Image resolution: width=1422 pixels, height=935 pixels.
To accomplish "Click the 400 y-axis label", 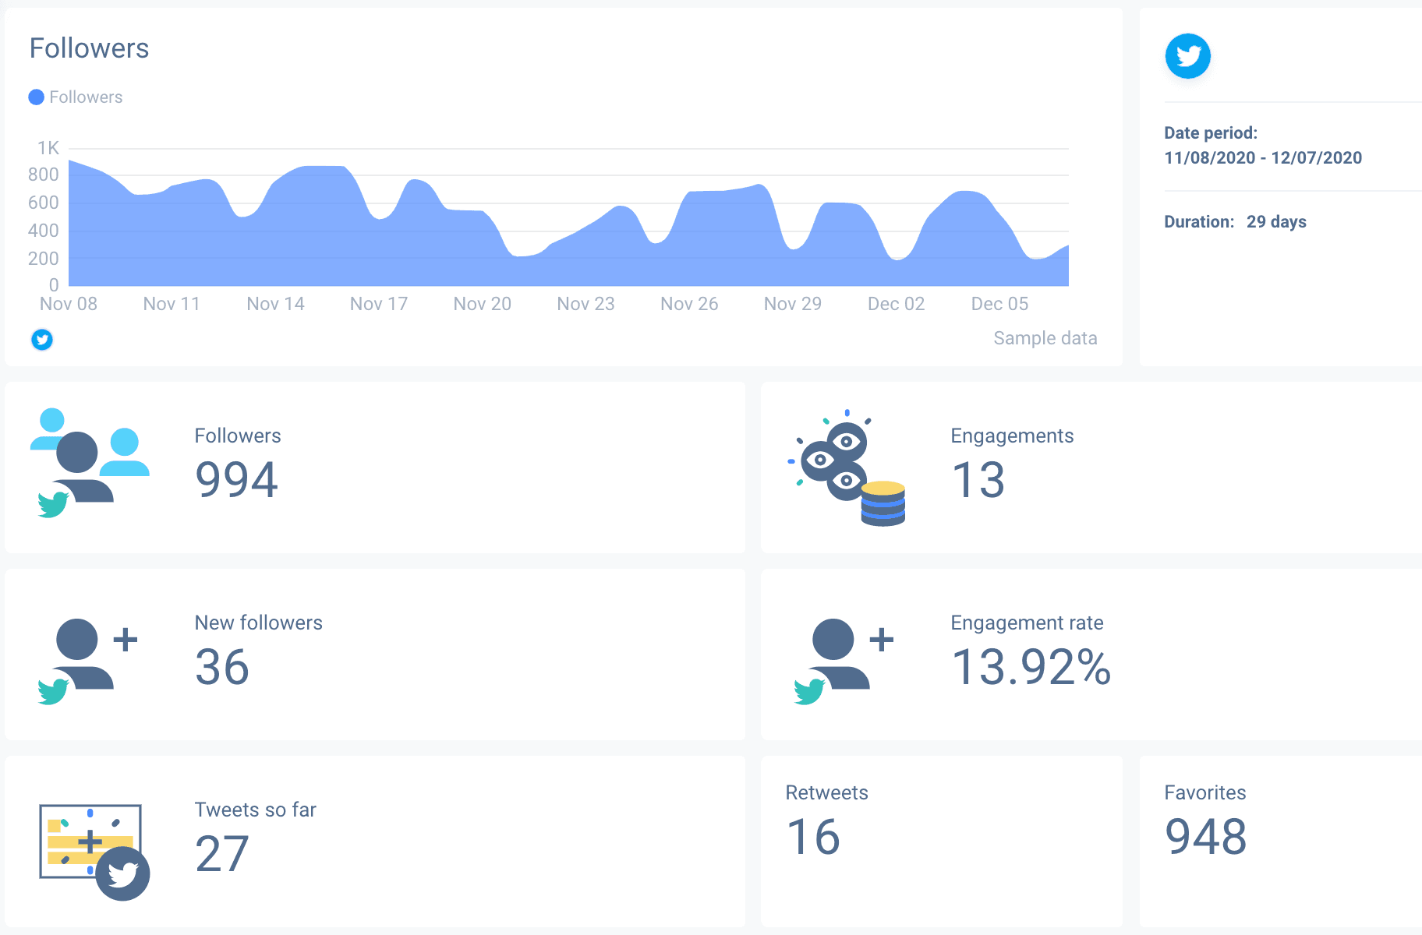I will click(44, 231).
